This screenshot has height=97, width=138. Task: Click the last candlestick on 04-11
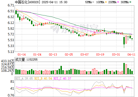click(x=132, y=39)
